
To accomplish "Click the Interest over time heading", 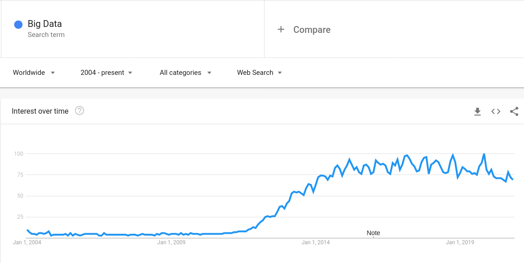I will coord(40,111).
